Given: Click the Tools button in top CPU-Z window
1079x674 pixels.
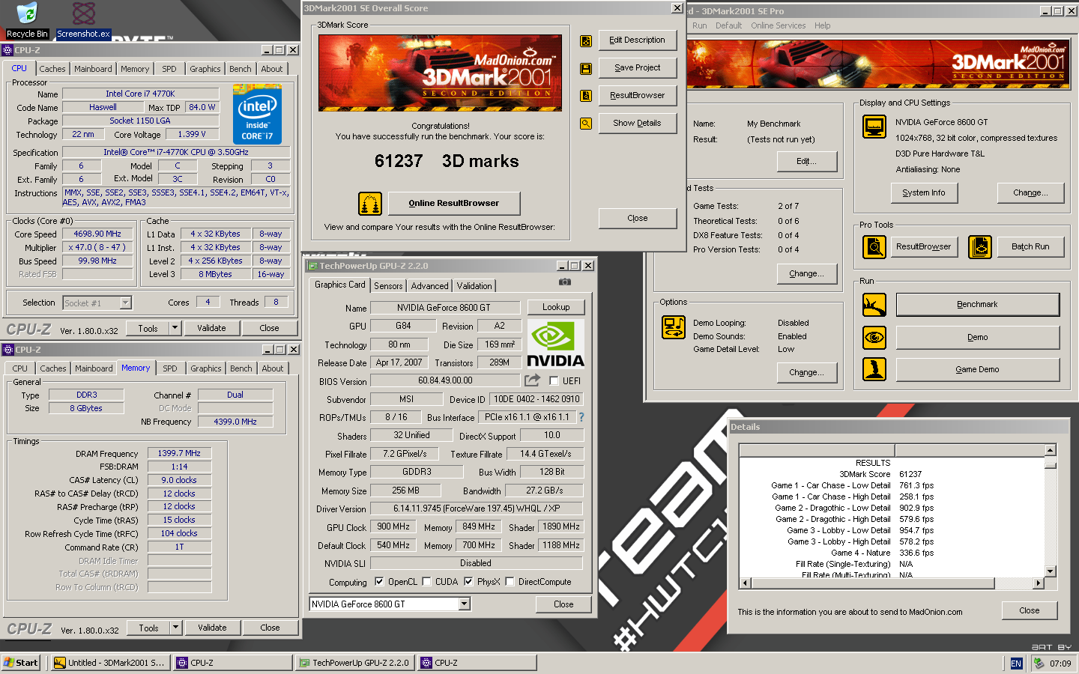Looking at the screenshot, I should 148,328.
